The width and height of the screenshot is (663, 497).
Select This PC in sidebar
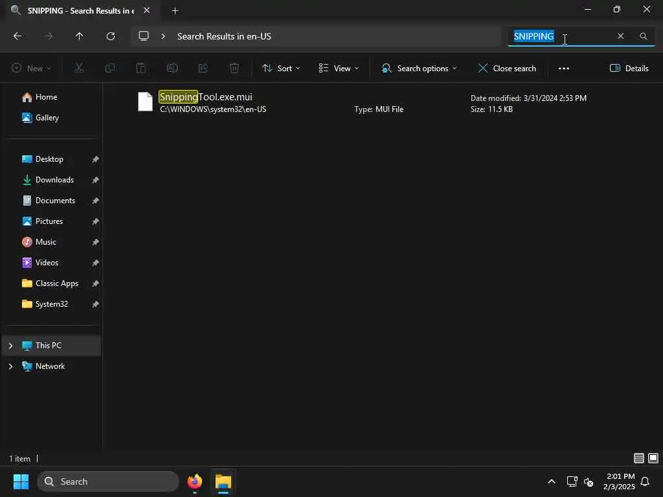[x=48, y=346]
